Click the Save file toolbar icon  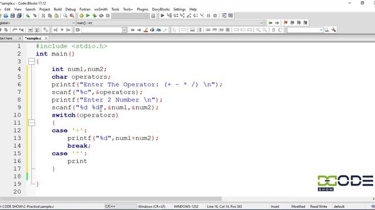click(x=12, y=16)
